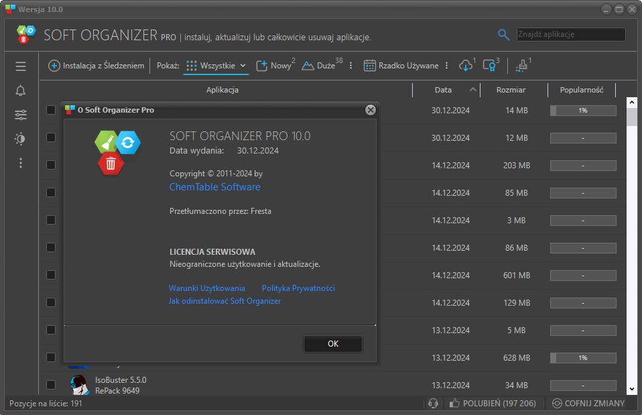Open notifications bell in the sidebar
The image size is (642, 415).
pos(21,91)
